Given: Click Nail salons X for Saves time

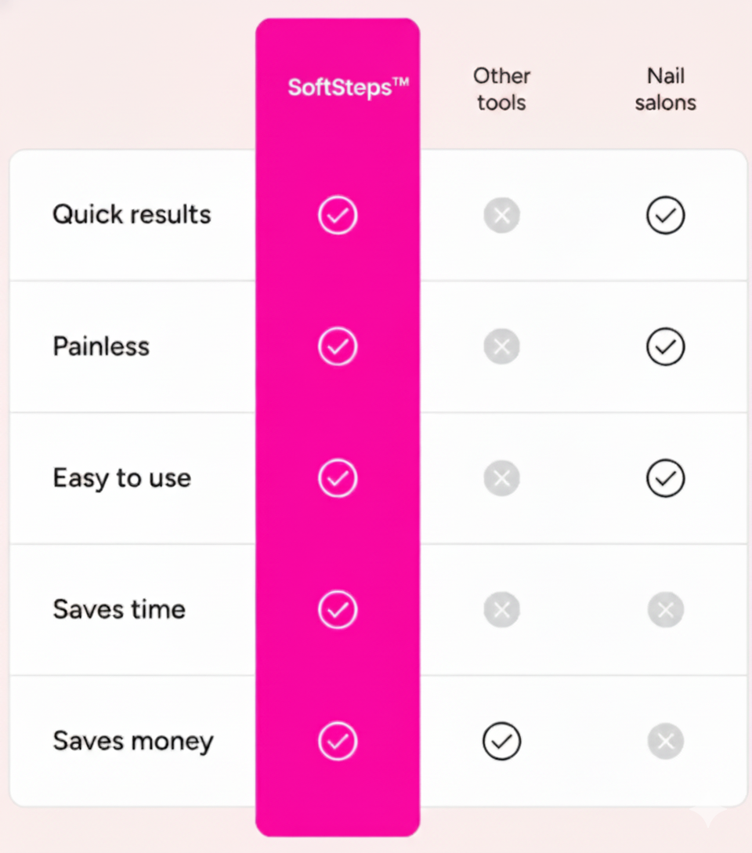Looking at the screenshot, I should pyautogui.click(x=666, y=610).
